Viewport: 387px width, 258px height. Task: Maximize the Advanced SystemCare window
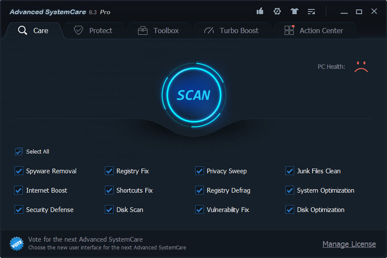359,12
